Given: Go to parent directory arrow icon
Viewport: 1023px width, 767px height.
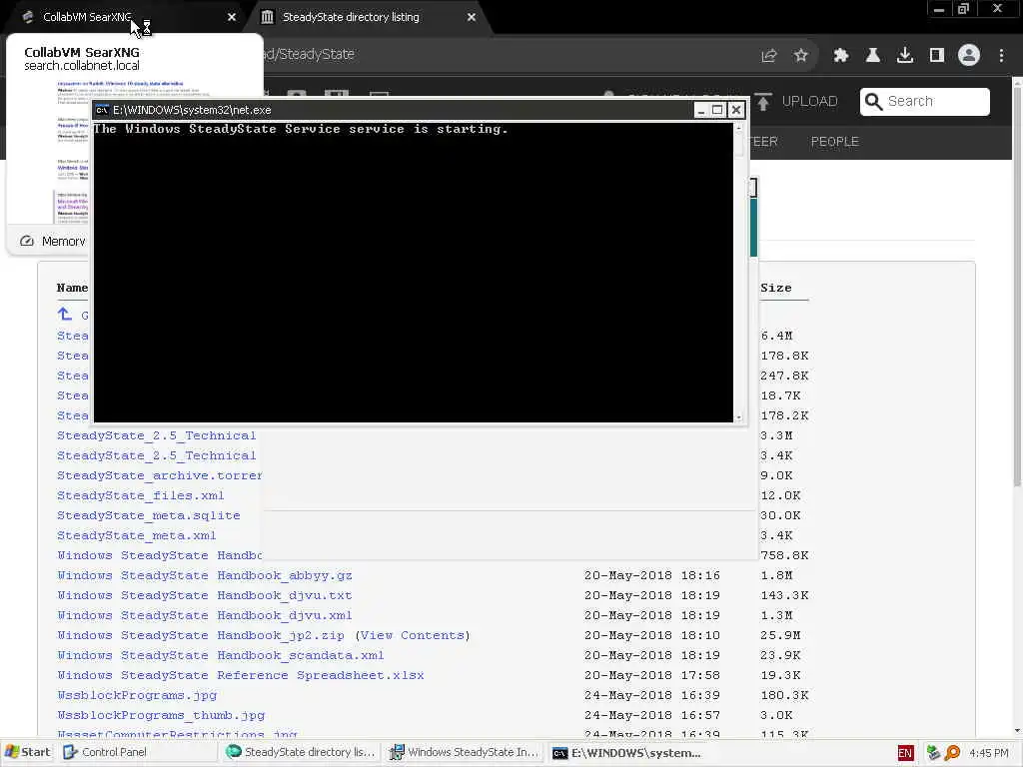Looking at the screenshot, I should [x=64, y=315].
